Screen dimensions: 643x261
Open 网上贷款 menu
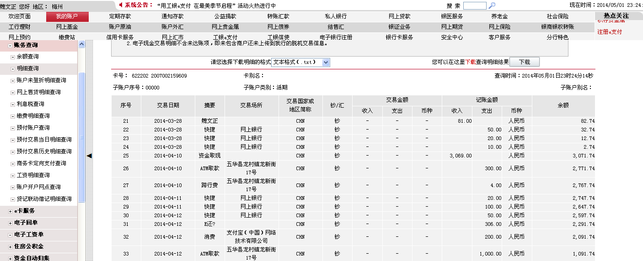pyautogui.click(x=400, y=16)
